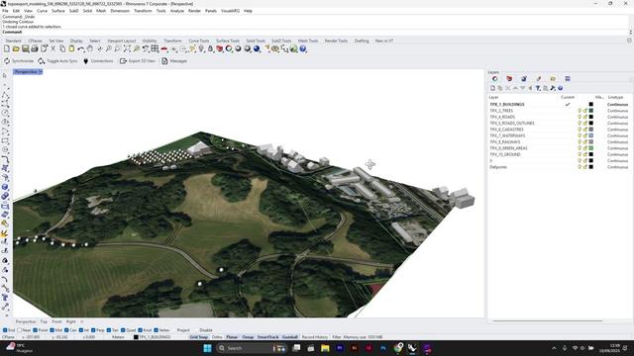Click the Cut scissors icon

53,48
